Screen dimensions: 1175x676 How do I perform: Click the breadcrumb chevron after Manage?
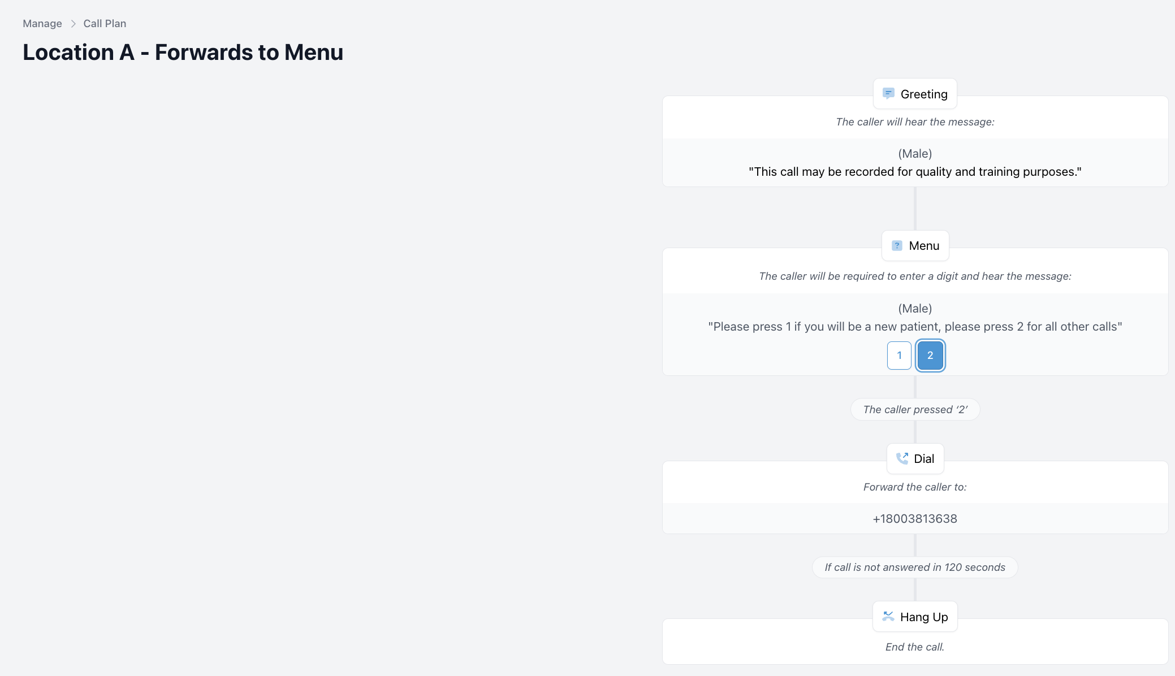coord(73,24)
